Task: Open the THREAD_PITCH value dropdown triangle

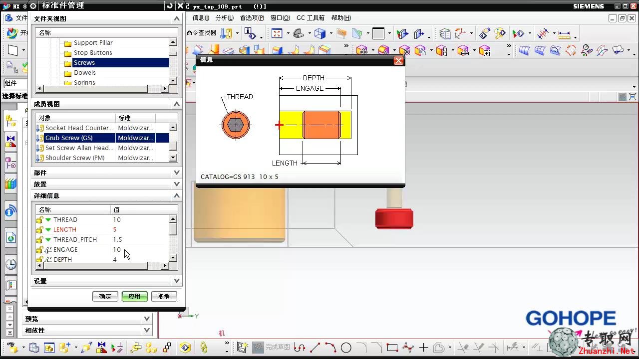Action: click(48, 240)
